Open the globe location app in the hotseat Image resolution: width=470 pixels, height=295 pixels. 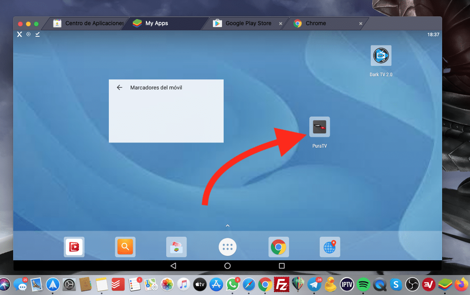click(x=330, y=247)
